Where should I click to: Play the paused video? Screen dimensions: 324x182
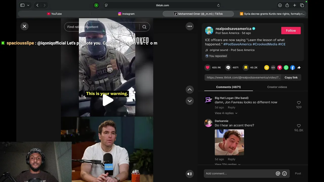108,101
